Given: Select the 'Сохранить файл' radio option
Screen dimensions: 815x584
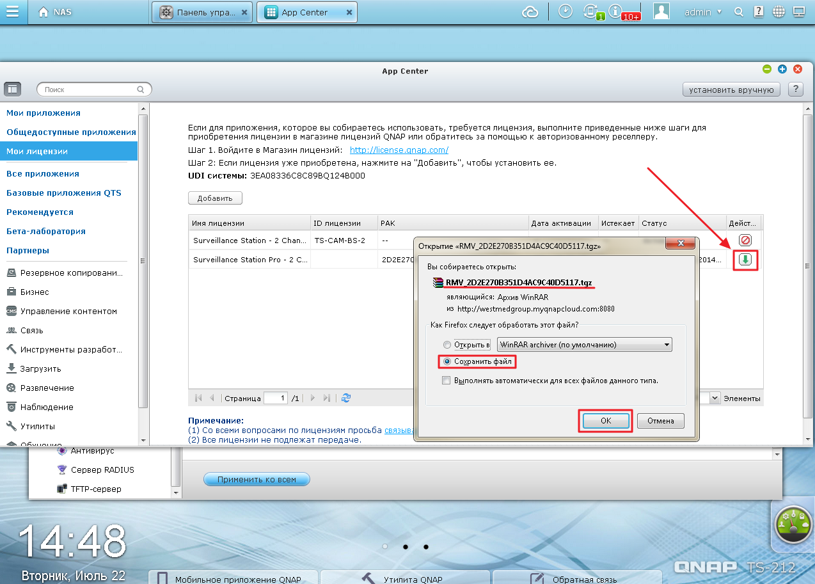Looking at the screenshot, I should pos(447,362).
